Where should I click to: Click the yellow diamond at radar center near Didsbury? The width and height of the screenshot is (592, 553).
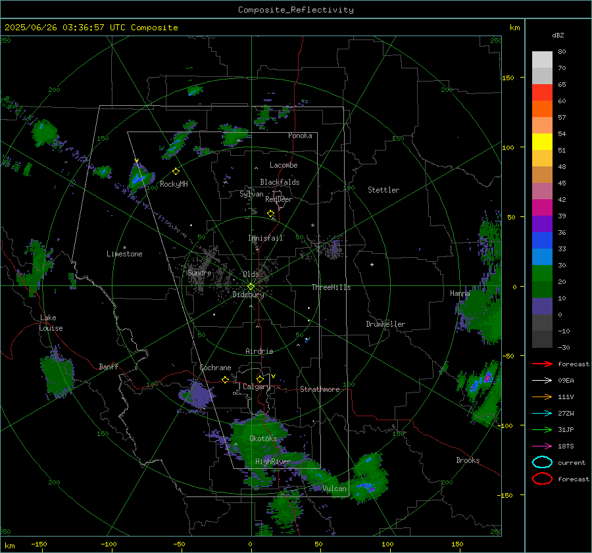(251, 287)
